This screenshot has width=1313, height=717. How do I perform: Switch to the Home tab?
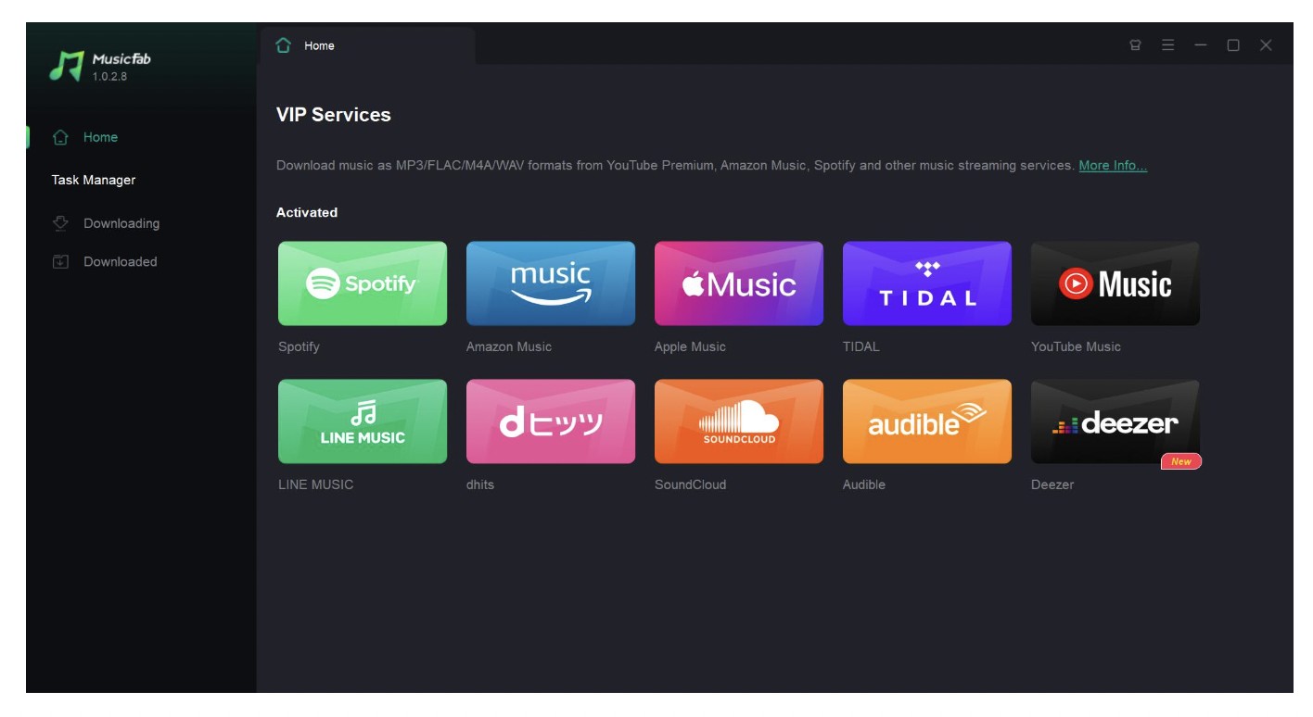click(368, 45)
